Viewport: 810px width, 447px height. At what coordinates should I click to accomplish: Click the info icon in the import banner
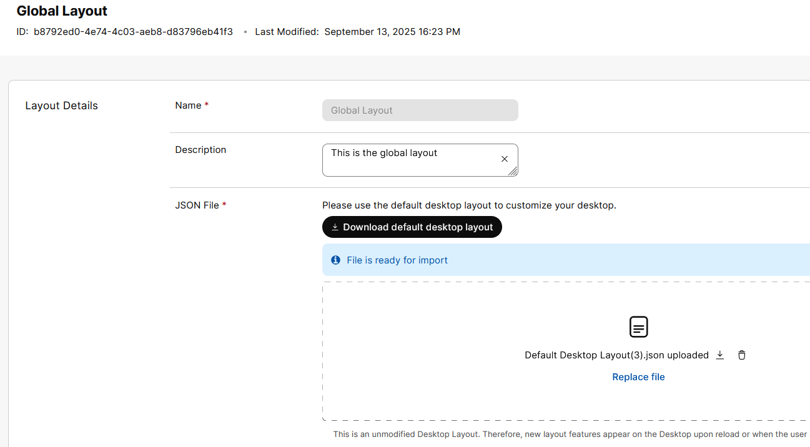point(336,260)
